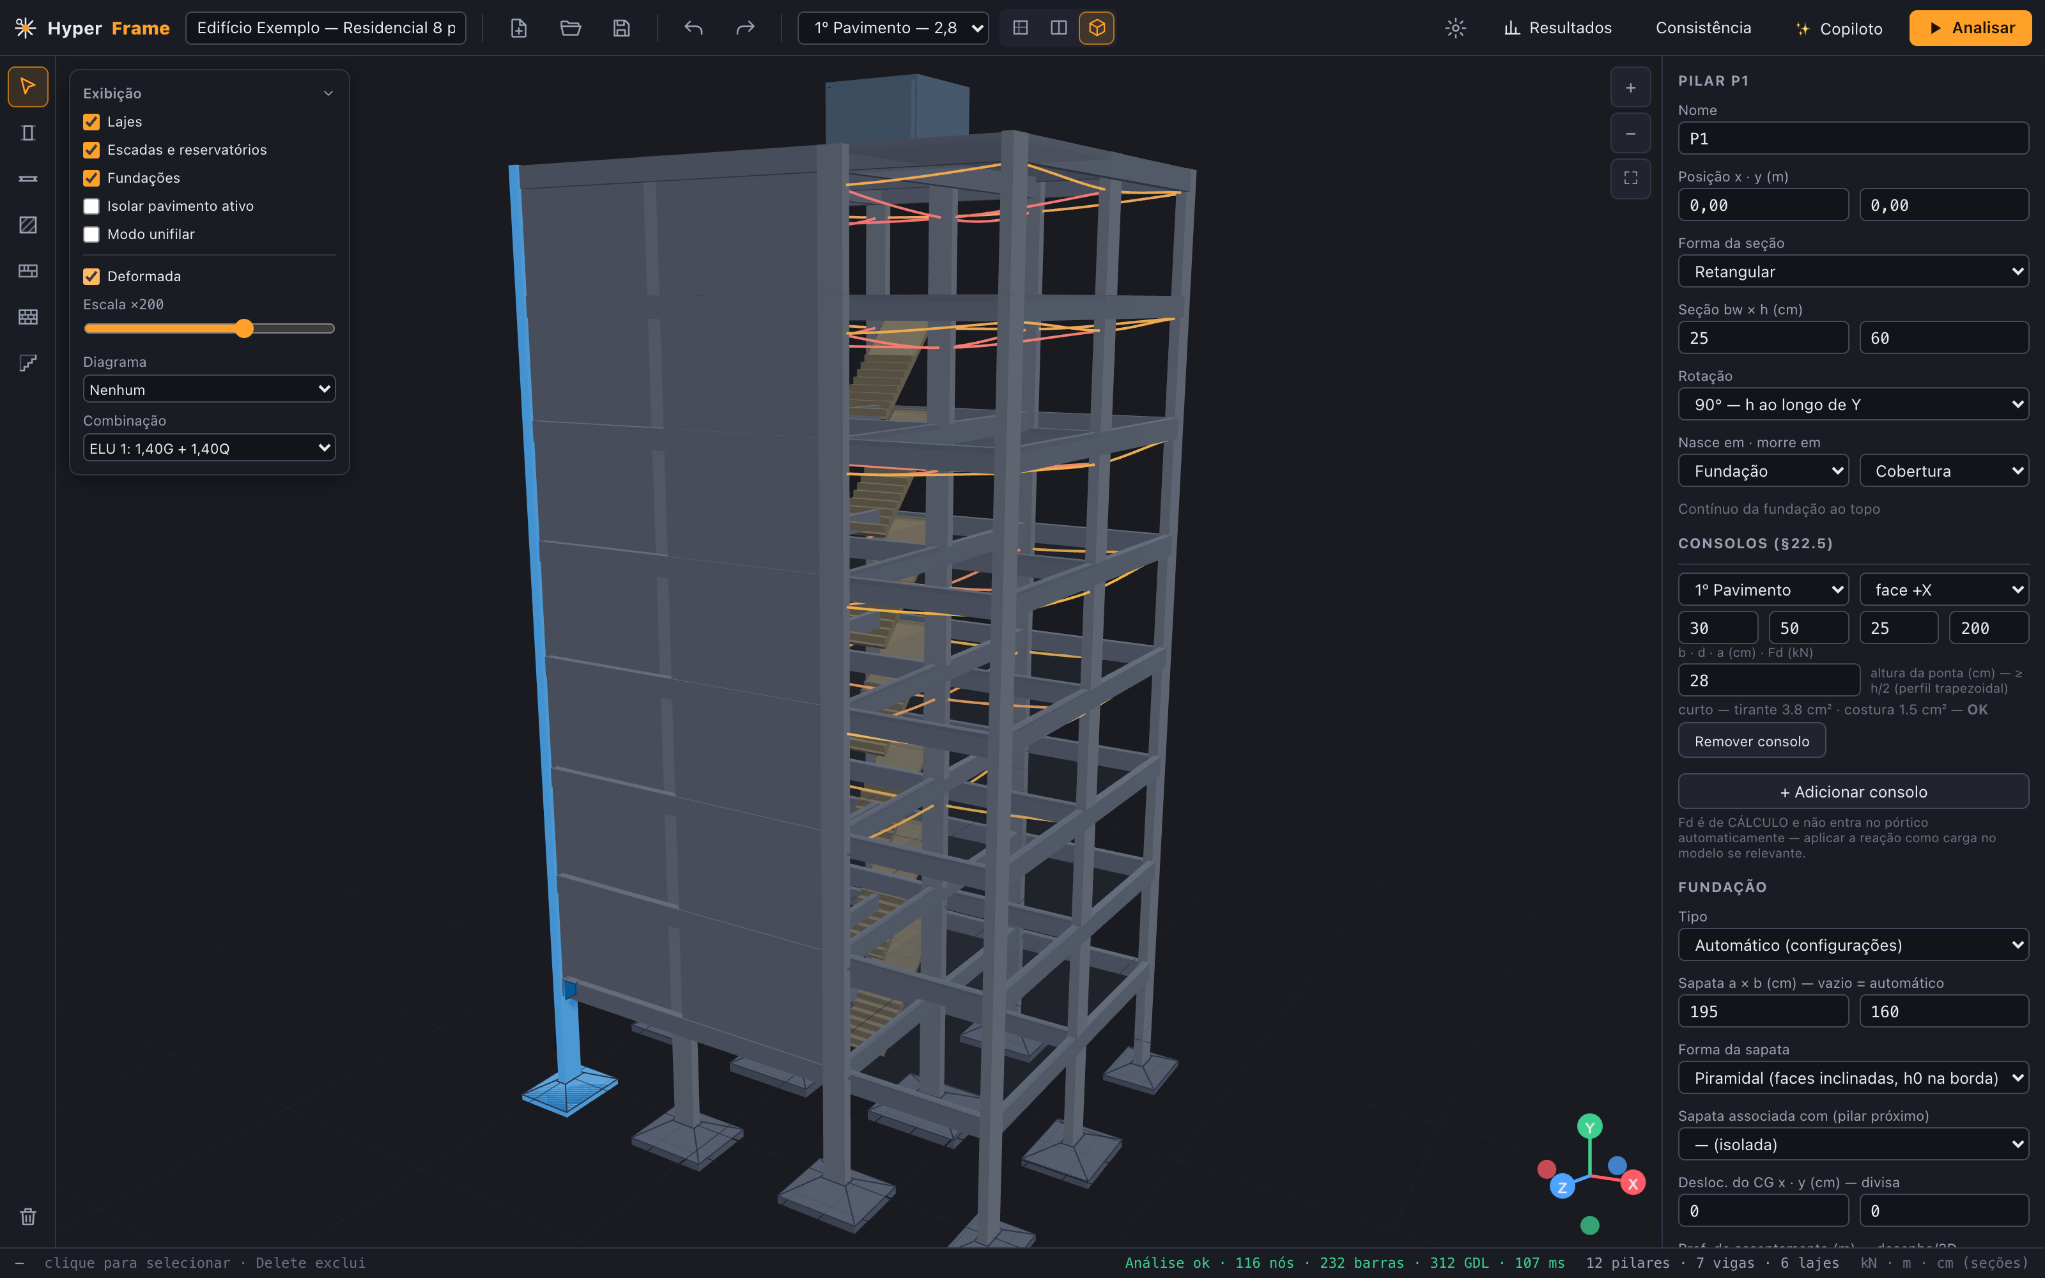Screen dimensions: 2045x1278
Task: Open the Rotação dropdown
Action: (1853, 404)
